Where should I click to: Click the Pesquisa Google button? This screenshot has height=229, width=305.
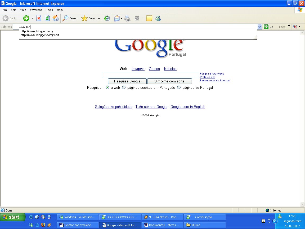127,81
